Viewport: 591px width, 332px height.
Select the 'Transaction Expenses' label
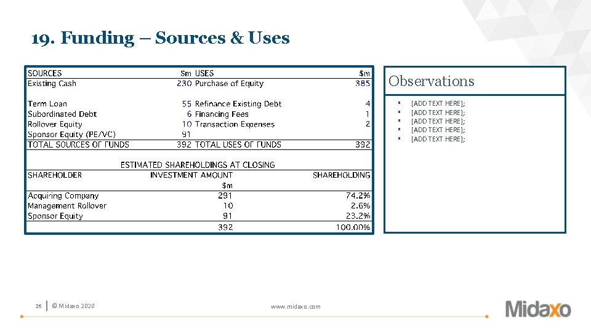pos(235,124)
